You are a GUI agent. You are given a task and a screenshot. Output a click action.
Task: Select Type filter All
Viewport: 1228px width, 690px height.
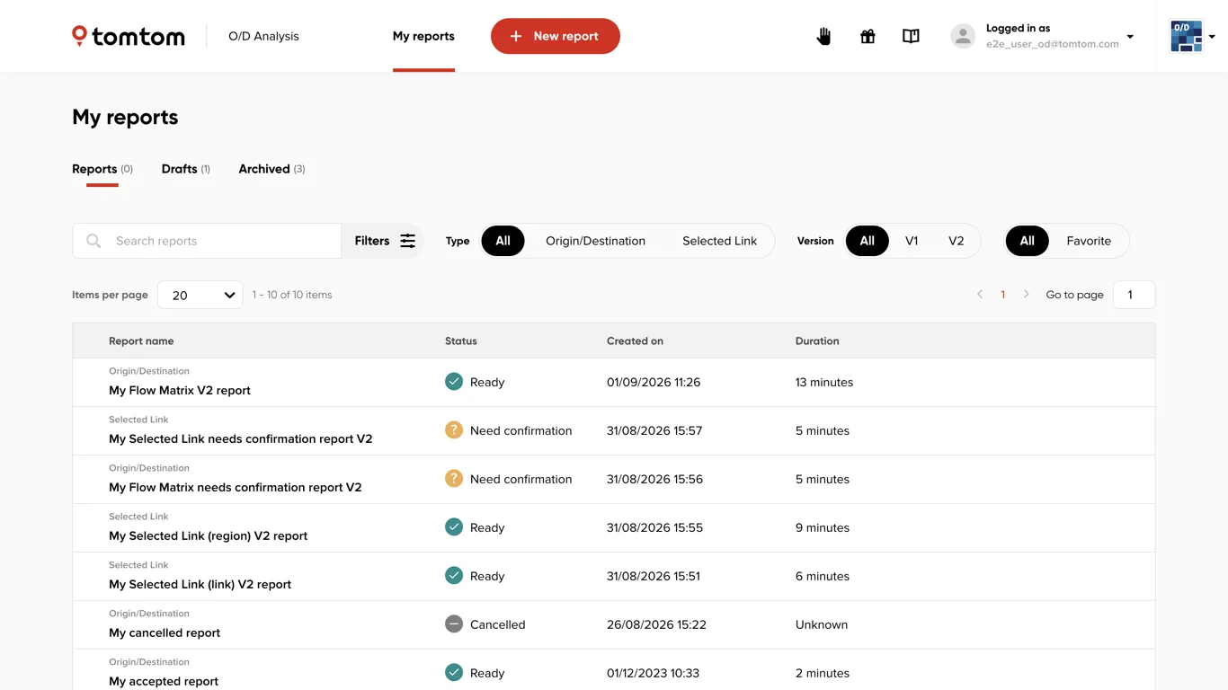(x=503, y=241)
